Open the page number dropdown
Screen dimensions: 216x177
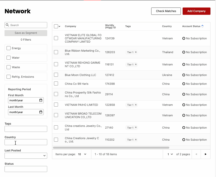point(169,154)
